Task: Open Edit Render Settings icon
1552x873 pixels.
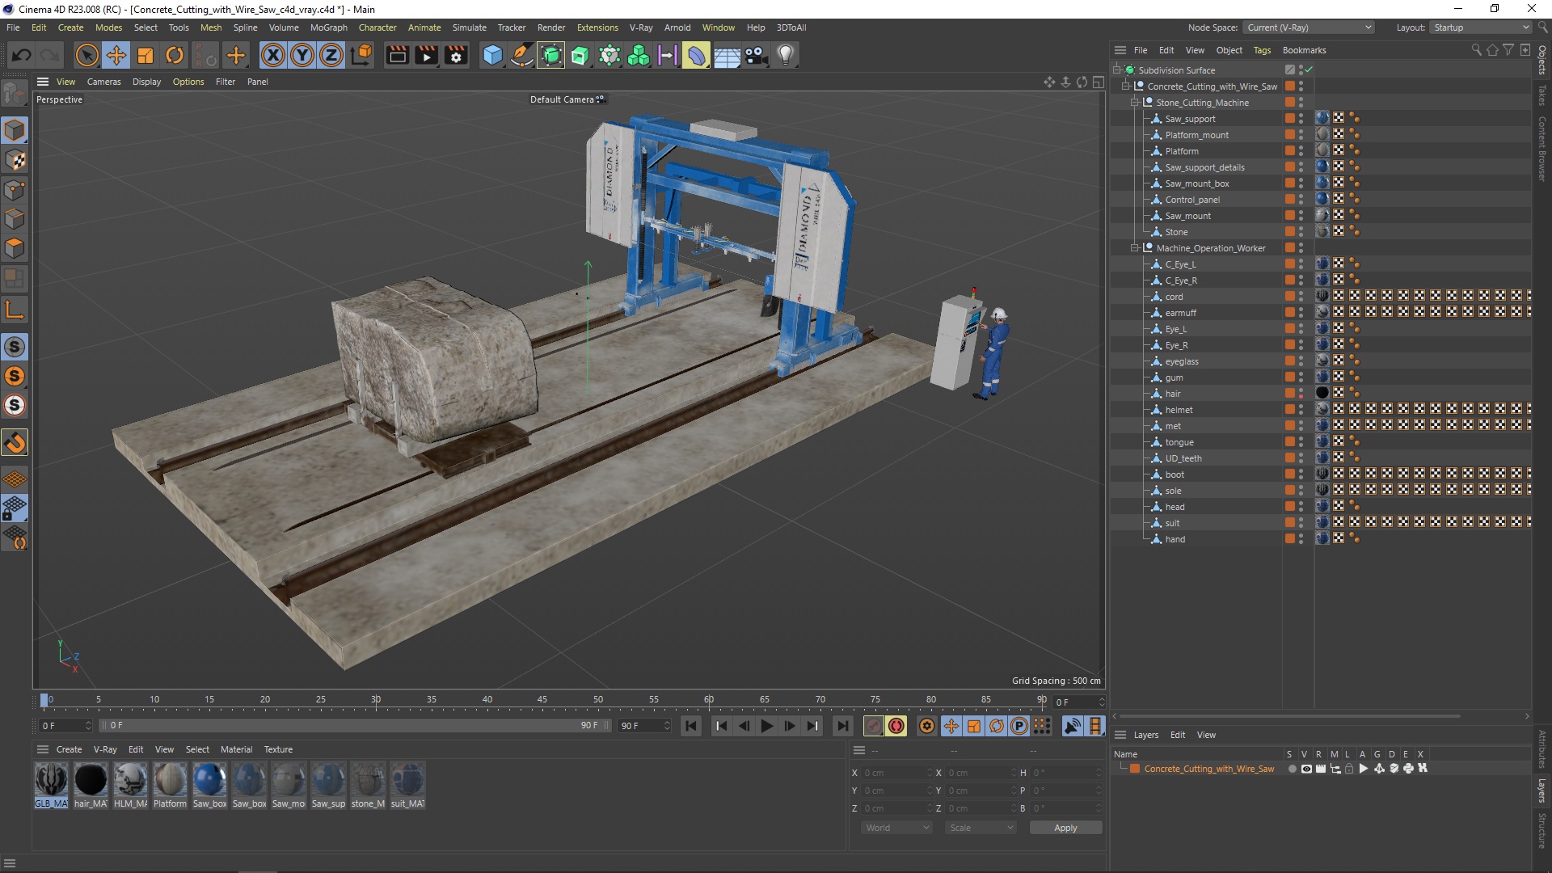Action: click(x=456, y=55)
